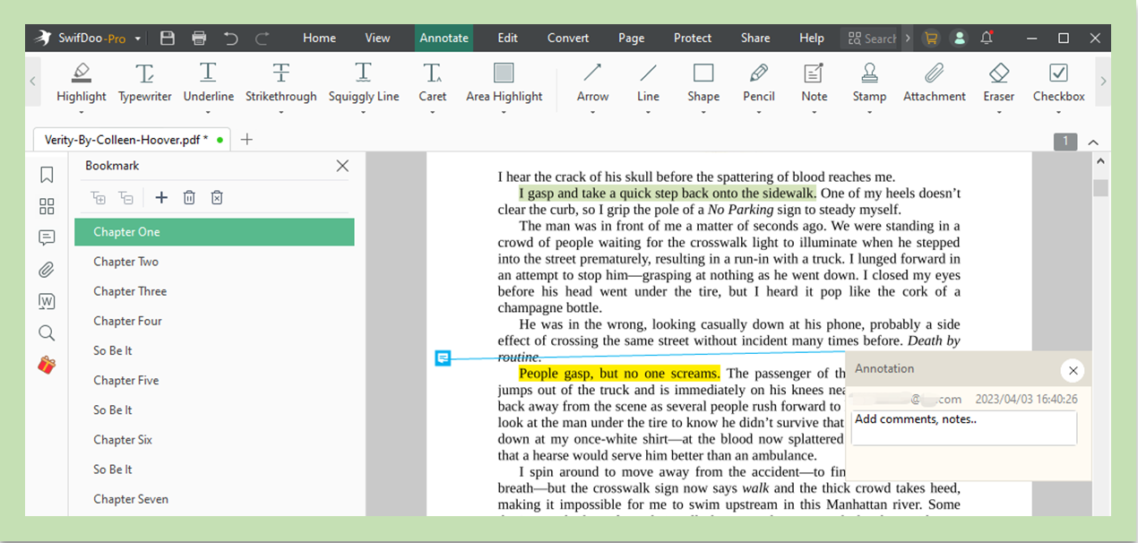Image resolution: width=1138 pixels, height=543 pixels.
Task: Click yellow highlighted text "People gasp, but no one screams."
Action: tap(619, 373)
